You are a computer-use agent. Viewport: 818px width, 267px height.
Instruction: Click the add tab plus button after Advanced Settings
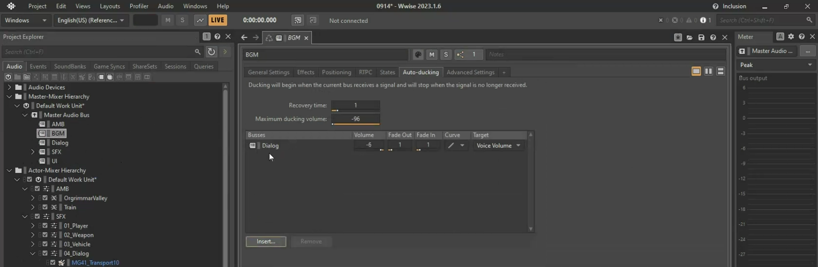coord(504,72)
